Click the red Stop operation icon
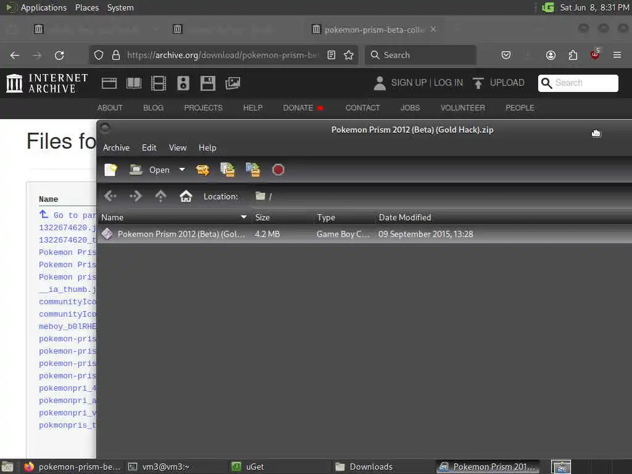 pos(278,170)
